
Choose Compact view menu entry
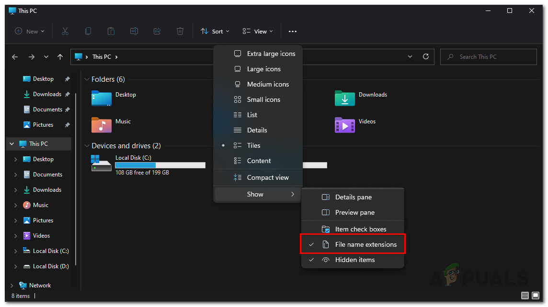[x=267, y=177]
